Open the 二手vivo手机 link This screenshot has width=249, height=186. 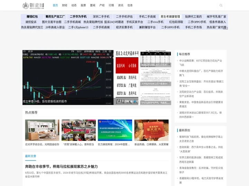[x=155, y=22]
